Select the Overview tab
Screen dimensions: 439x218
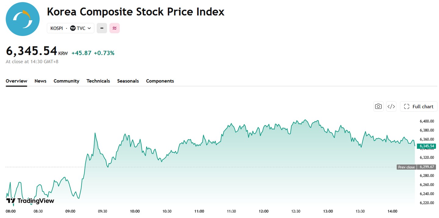(x=16, y=81)
